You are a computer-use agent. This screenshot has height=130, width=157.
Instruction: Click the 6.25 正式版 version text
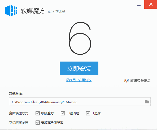click(56, 12)
